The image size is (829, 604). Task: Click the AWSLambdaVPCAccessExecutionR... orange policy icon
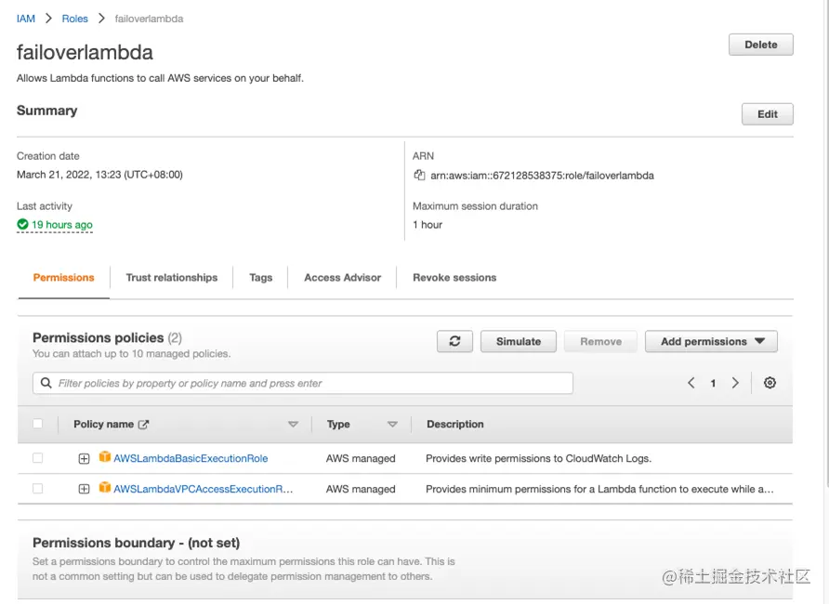tap(105, 487)
